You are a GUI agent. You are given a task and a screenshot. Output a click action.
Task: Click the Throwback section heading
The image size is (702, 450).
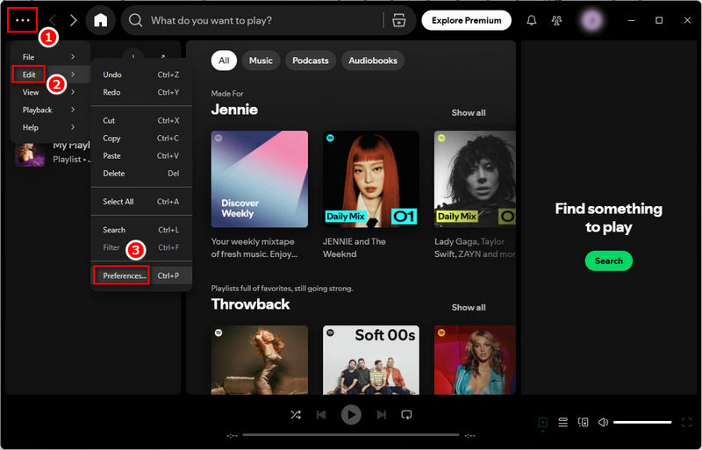pyautogui.click(x=251, y=304)
